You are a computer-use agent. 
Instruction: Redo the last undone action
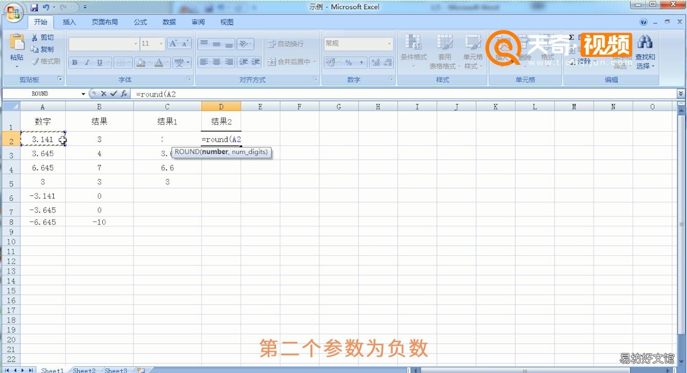coord(64,7)
